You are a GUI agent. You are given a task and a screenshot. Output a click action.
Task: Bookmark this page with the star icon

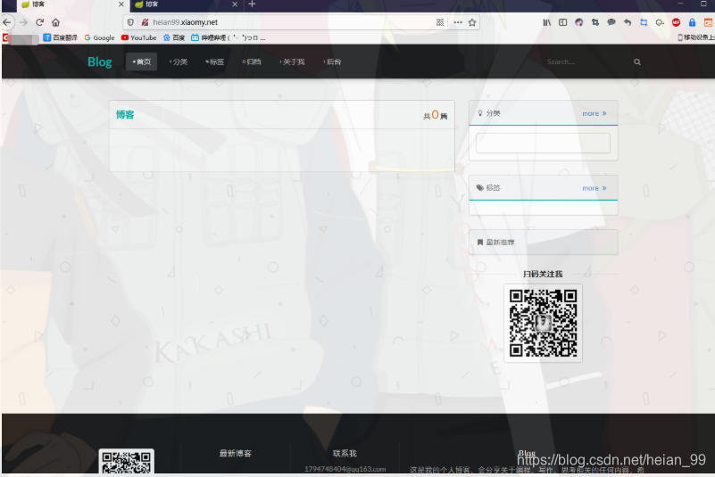(472, 22)
